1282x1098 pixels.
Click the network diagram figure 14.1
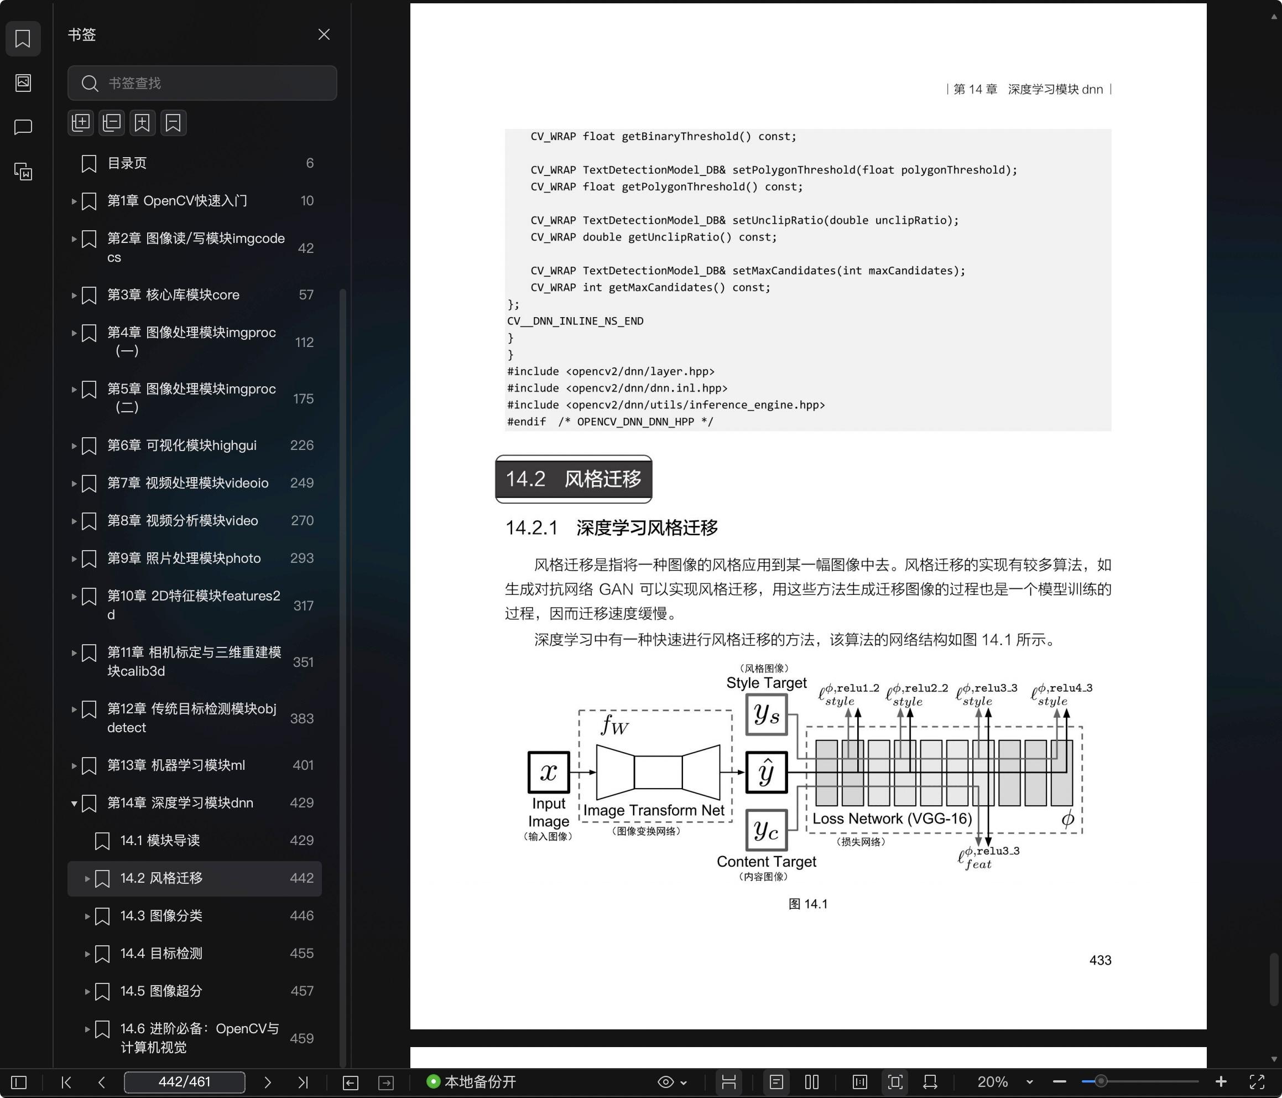(x=808, y=773)
